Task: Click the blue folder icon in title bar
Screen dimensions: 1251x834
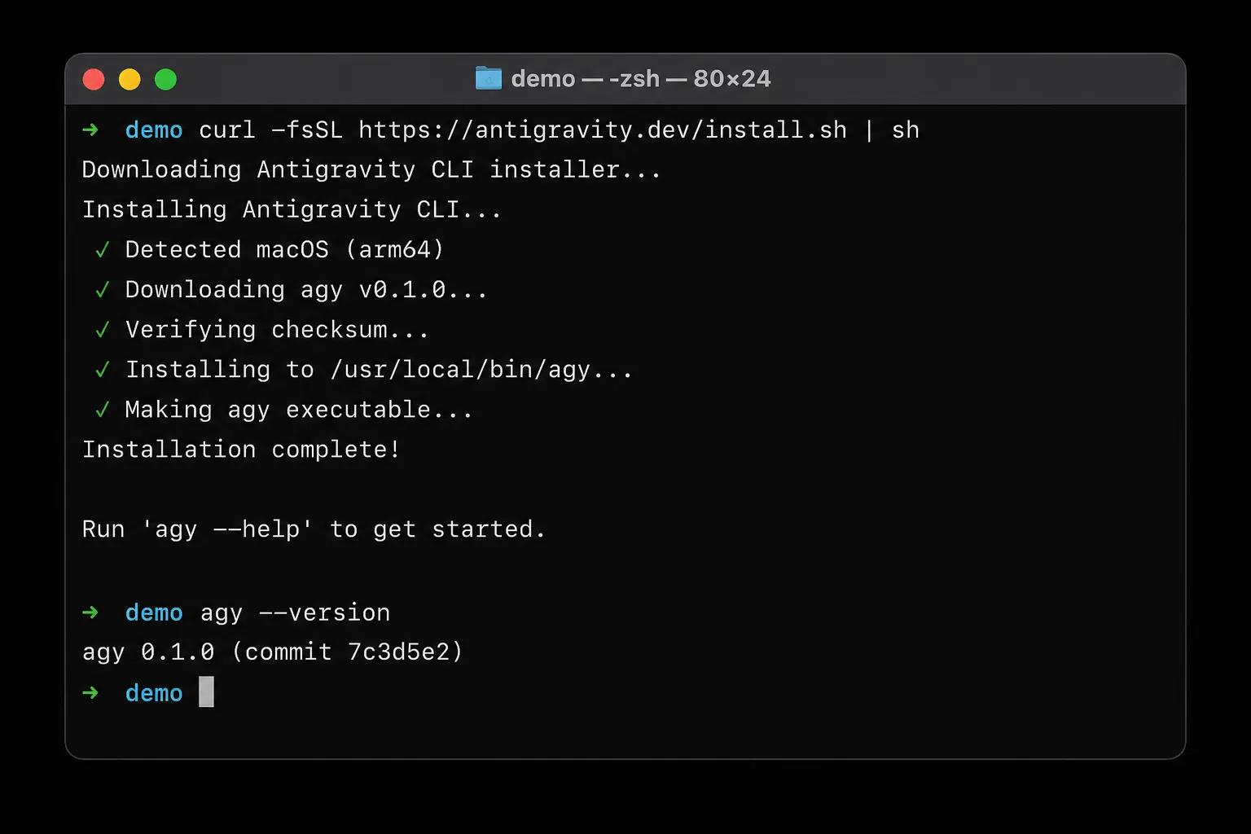Action: pyautogui.click(x=489, y=78)
